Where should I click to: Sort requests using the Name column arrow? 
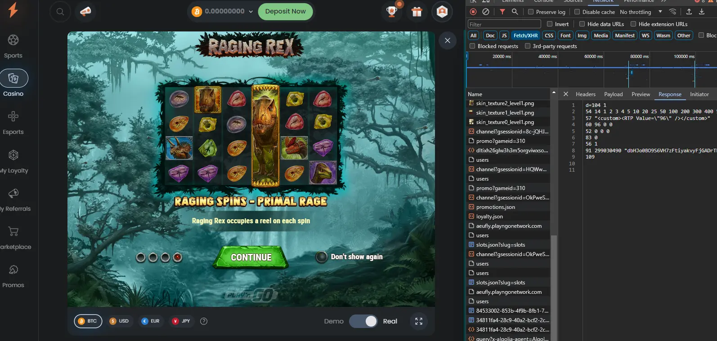point(553,92)
